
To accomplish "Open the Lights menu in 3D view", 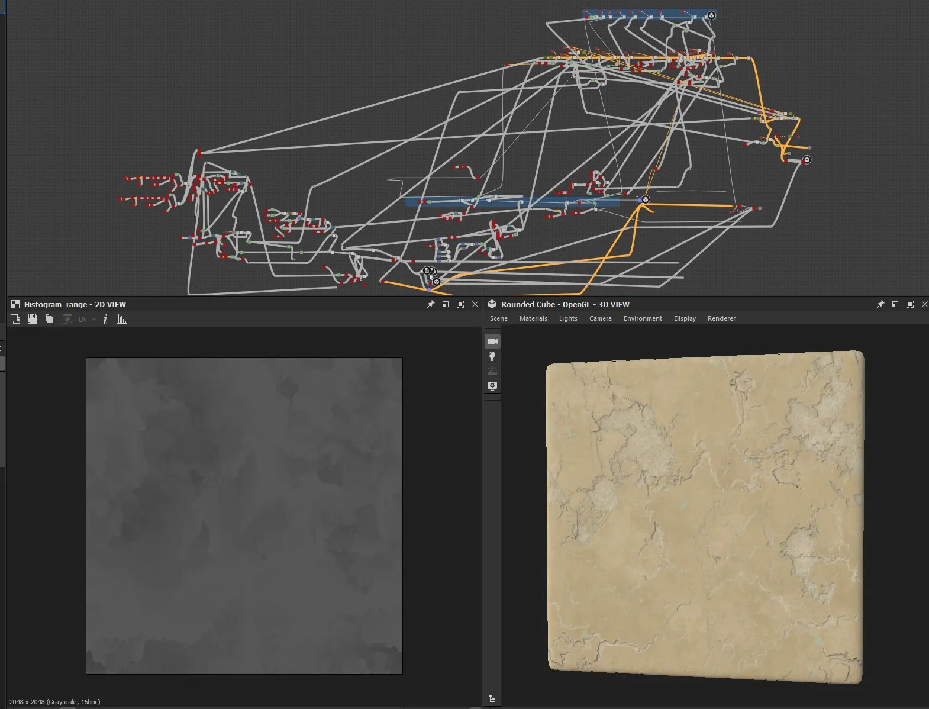I will pyautogui.click(x=568, y=318).
